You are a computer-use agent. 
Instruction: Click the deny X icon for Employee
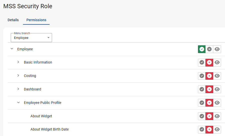point(209,49)
